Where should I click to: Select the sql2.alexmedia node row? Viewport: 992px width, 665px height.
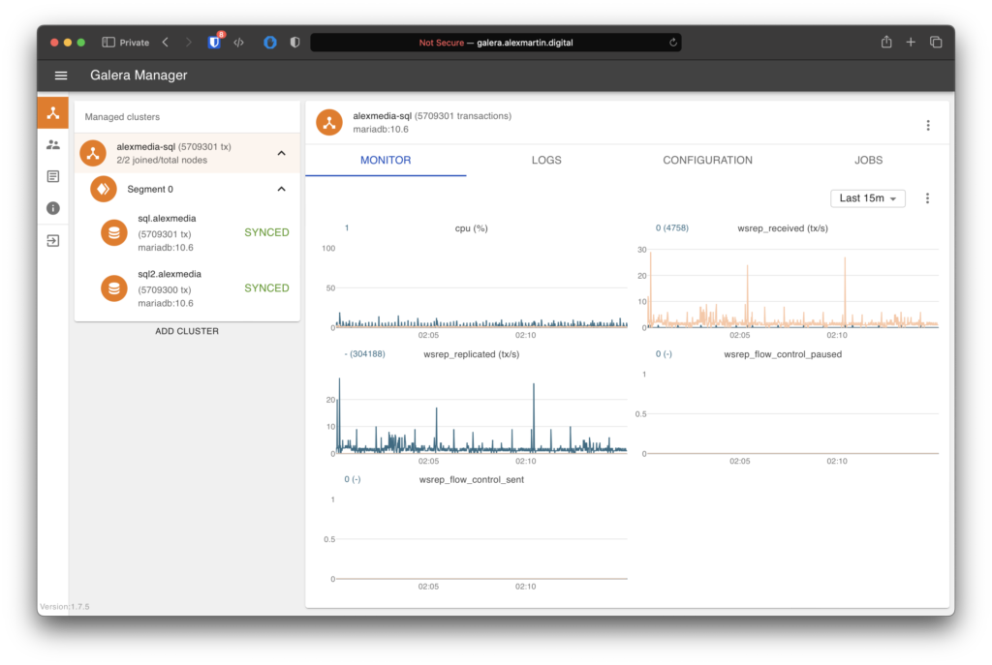[x=187, y=288]
